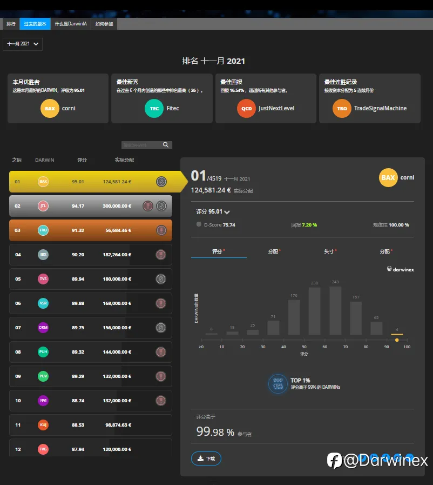
Task: Click the trophy badge in rank 10 row
Action: [161, 401]
